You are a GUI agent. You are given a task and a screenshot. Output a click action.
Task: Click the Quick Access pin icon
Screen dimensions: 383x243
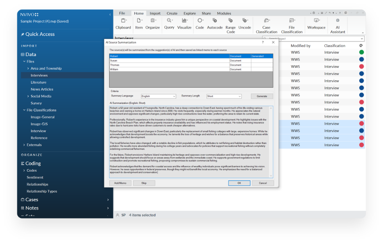point(23,34)
